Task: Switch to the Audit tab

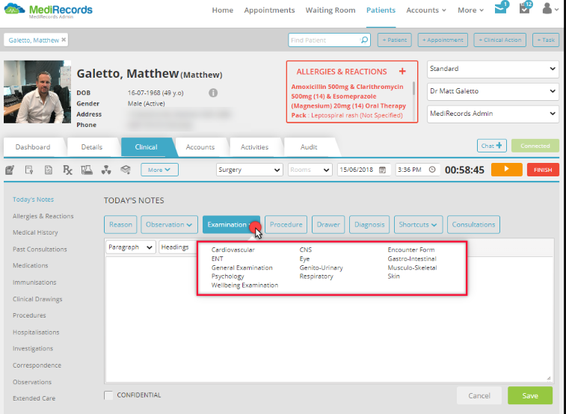Action: coord(309,146)
